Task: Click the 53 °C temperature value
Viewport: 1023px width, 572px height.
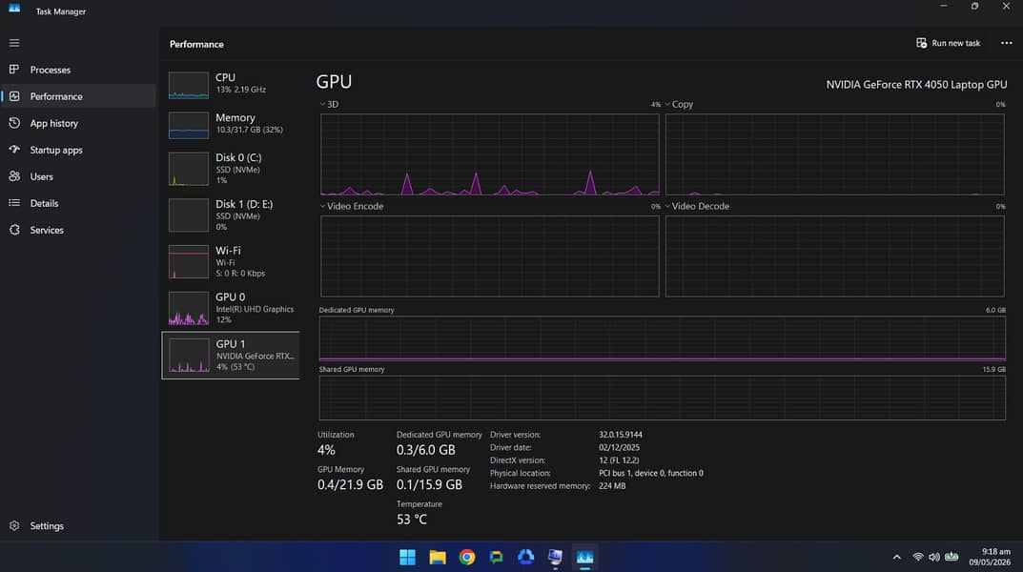Action: tap(412, 520)
